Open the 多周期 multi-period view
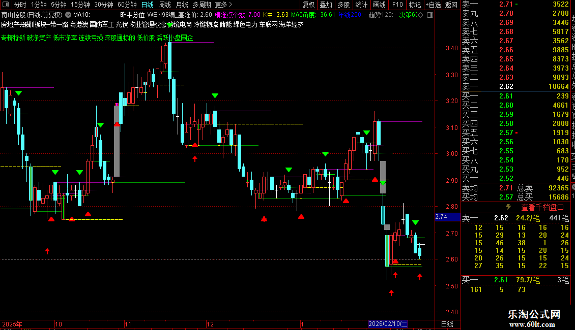575x330 pixels. pyautogui.click(x=202, y=5)
